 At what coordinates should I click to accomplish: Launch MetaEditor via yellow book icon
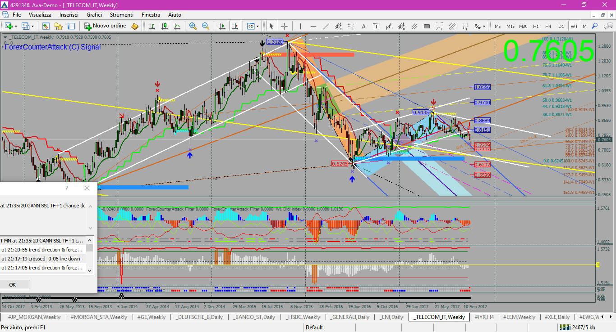click(x=135, y=26)
